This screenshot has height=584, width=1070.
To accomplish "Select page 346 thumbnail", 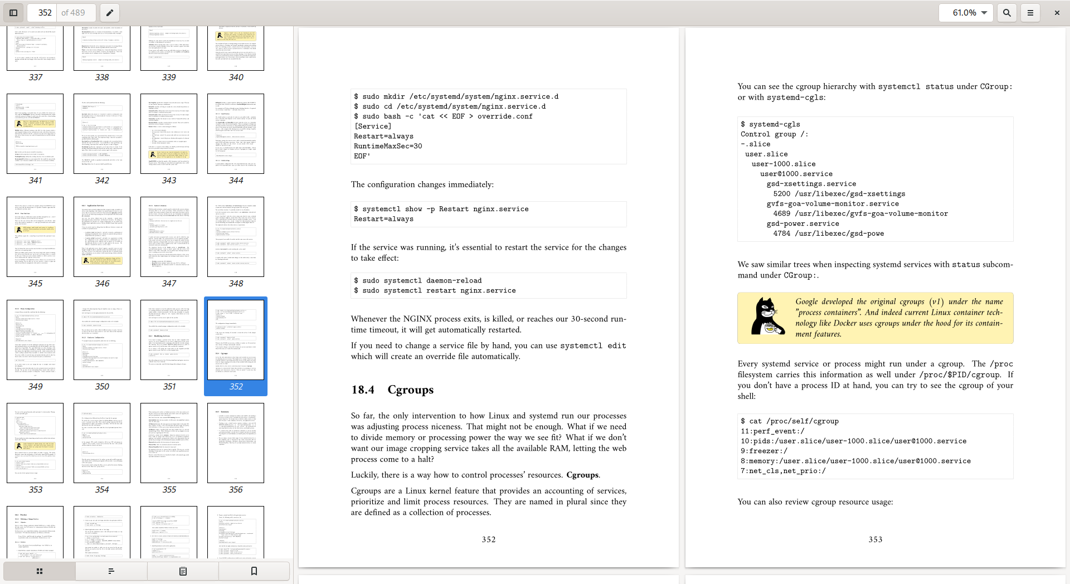I will pyautogui.click(x=102, y=237).
